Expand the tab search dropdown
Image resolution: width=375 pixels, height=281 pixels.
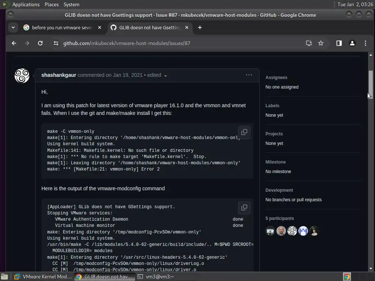(13, 28)
